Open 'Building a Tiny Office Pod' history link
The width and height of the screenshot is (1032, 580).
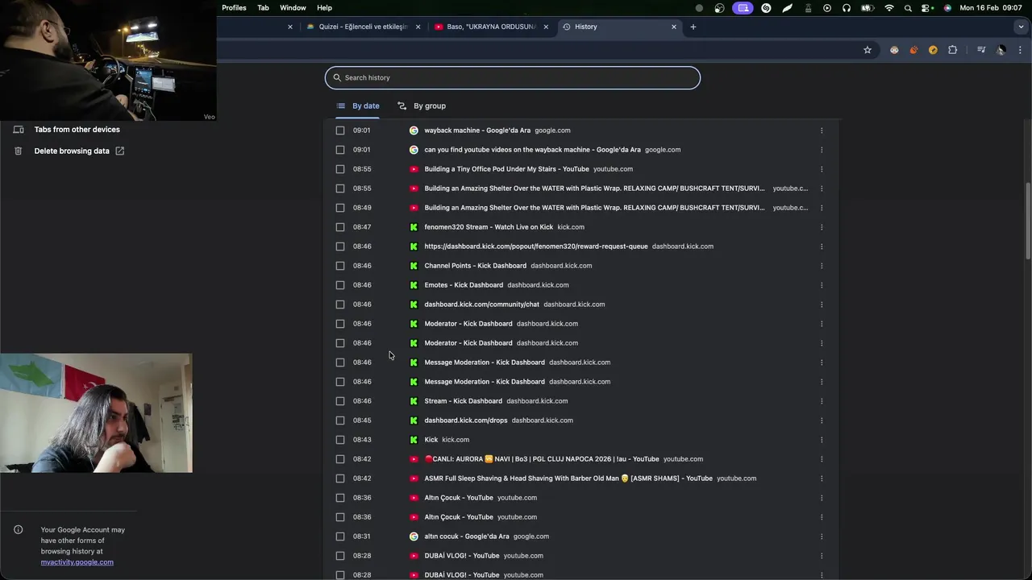506,169
